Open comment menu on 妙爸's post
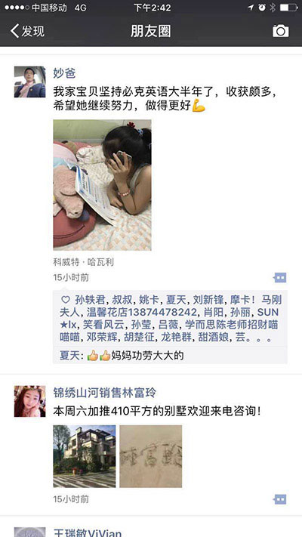 280,277
